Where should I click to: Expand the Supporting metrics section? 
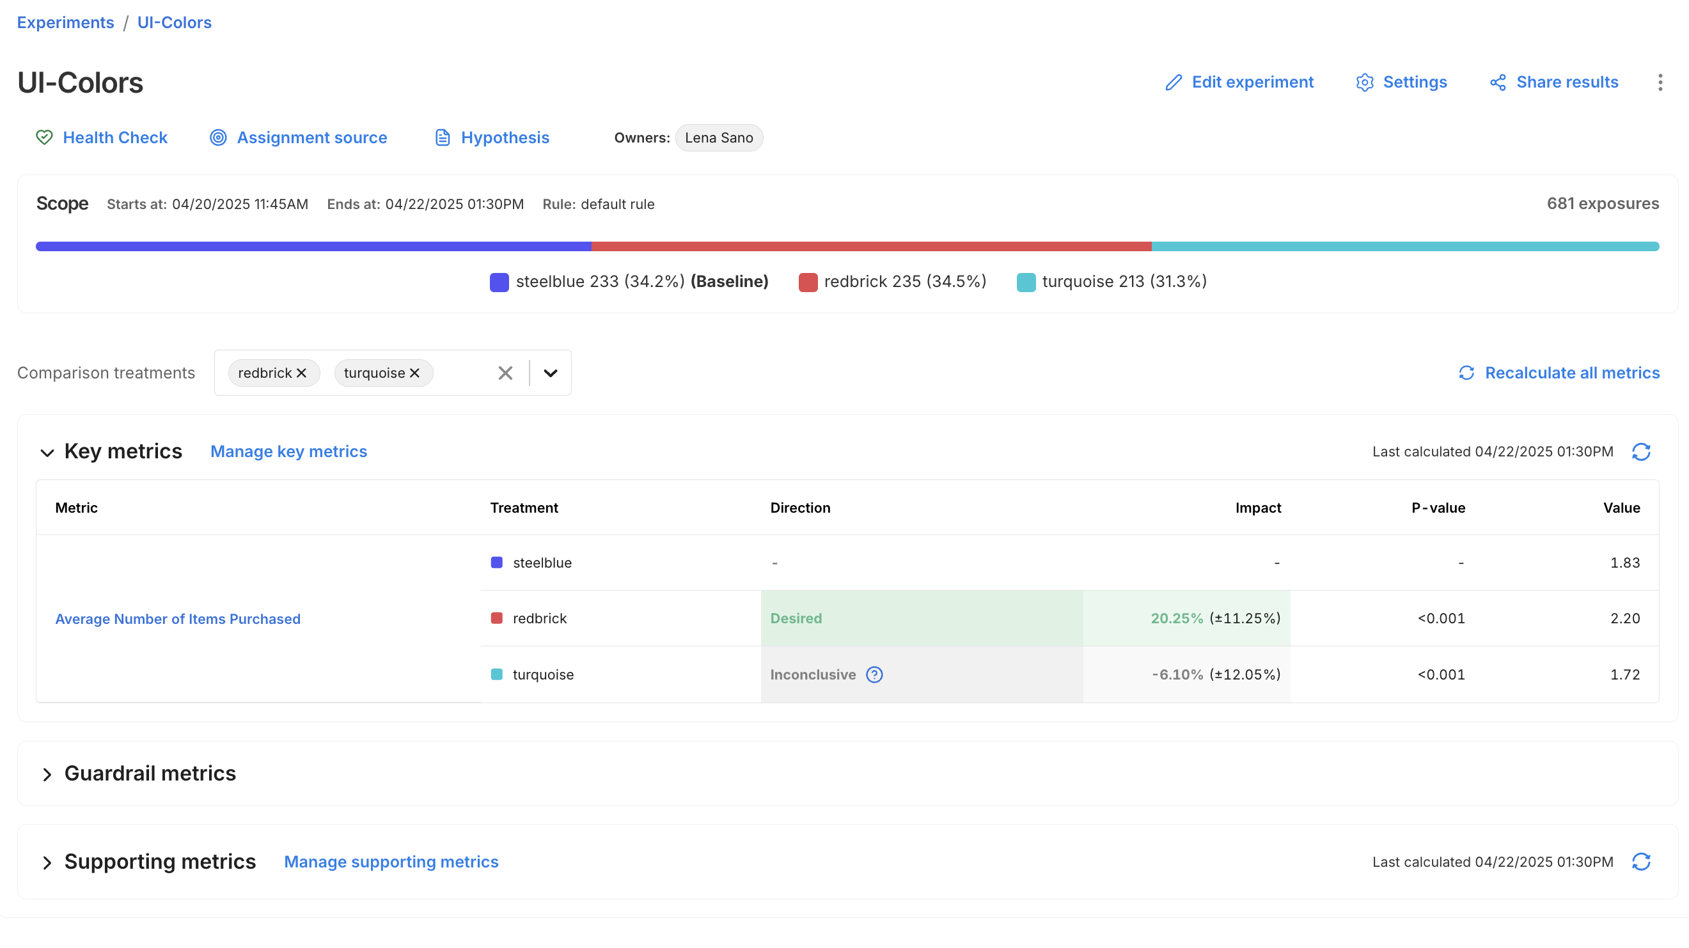47,863
